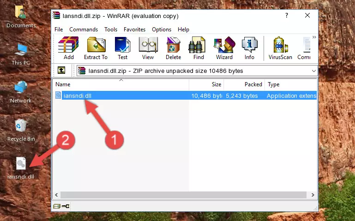Open the Tools menu

click(x=111, y=30)
